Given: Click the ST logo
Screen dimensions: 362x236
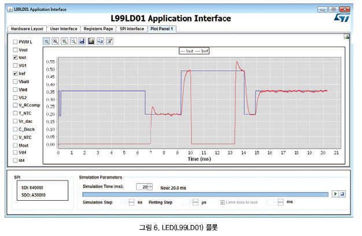Looking at the screenshot, I should 342,17.
